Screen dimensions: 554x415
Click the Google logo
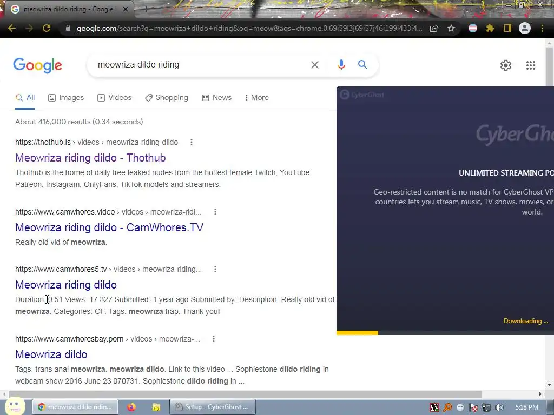[38, 65]
